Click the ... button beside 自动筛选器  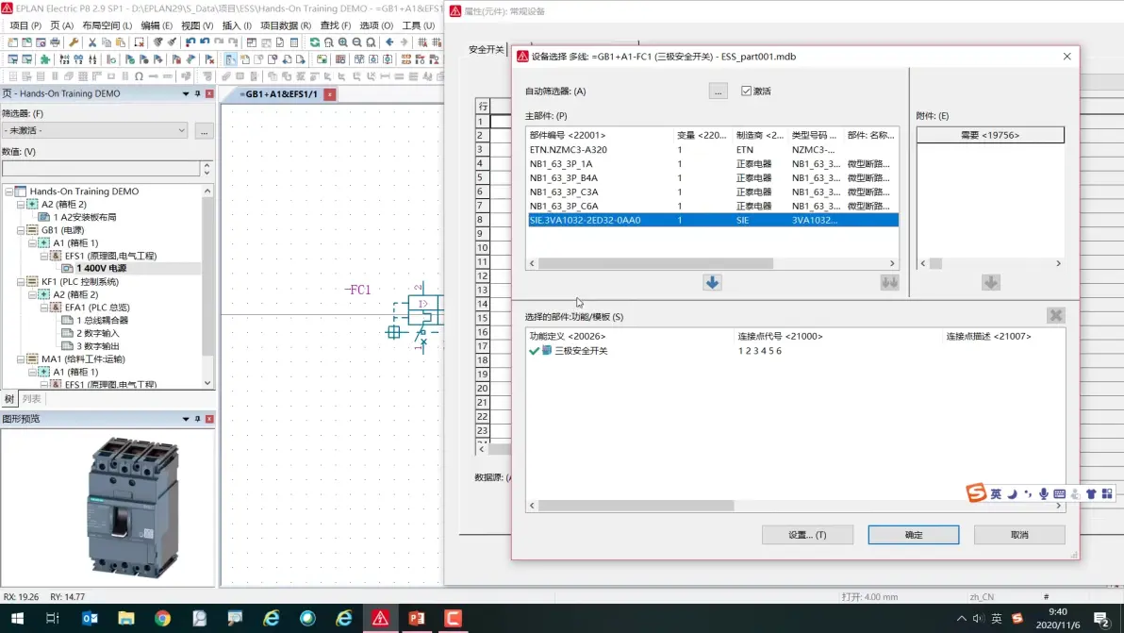pos(718,92)
